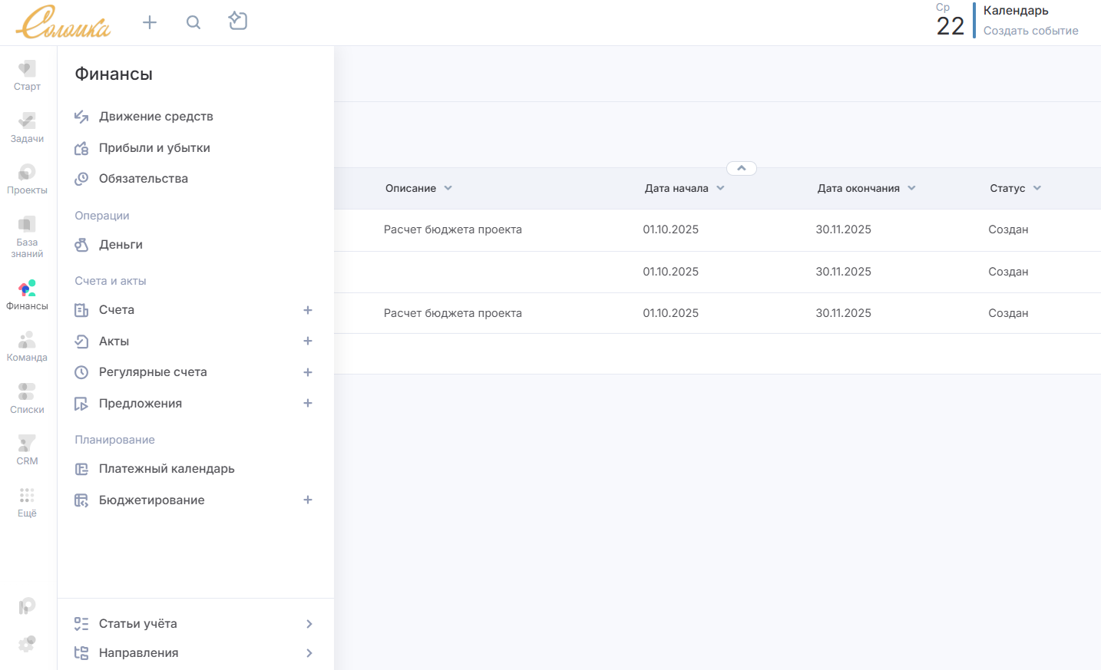Click the plus icon in top bar
The height and width of the screenshot is (670, 1101).
[x=150, y=22]
